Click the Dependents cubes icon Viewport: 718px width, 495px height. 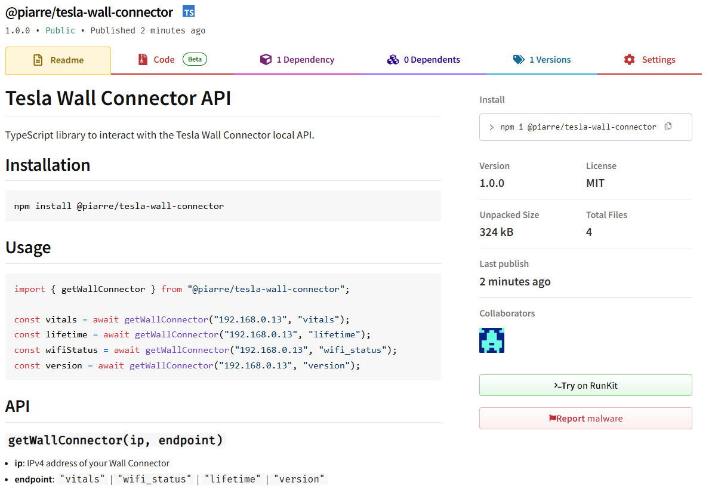coord(393,60)
